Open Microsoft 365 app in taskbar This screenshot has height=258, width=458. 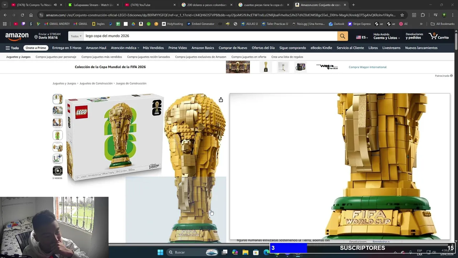[x=235, y=252]
